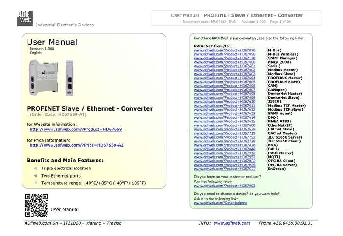Open the HD67606 CAN product link
This screenshot has height=236, width=343.
225,86
